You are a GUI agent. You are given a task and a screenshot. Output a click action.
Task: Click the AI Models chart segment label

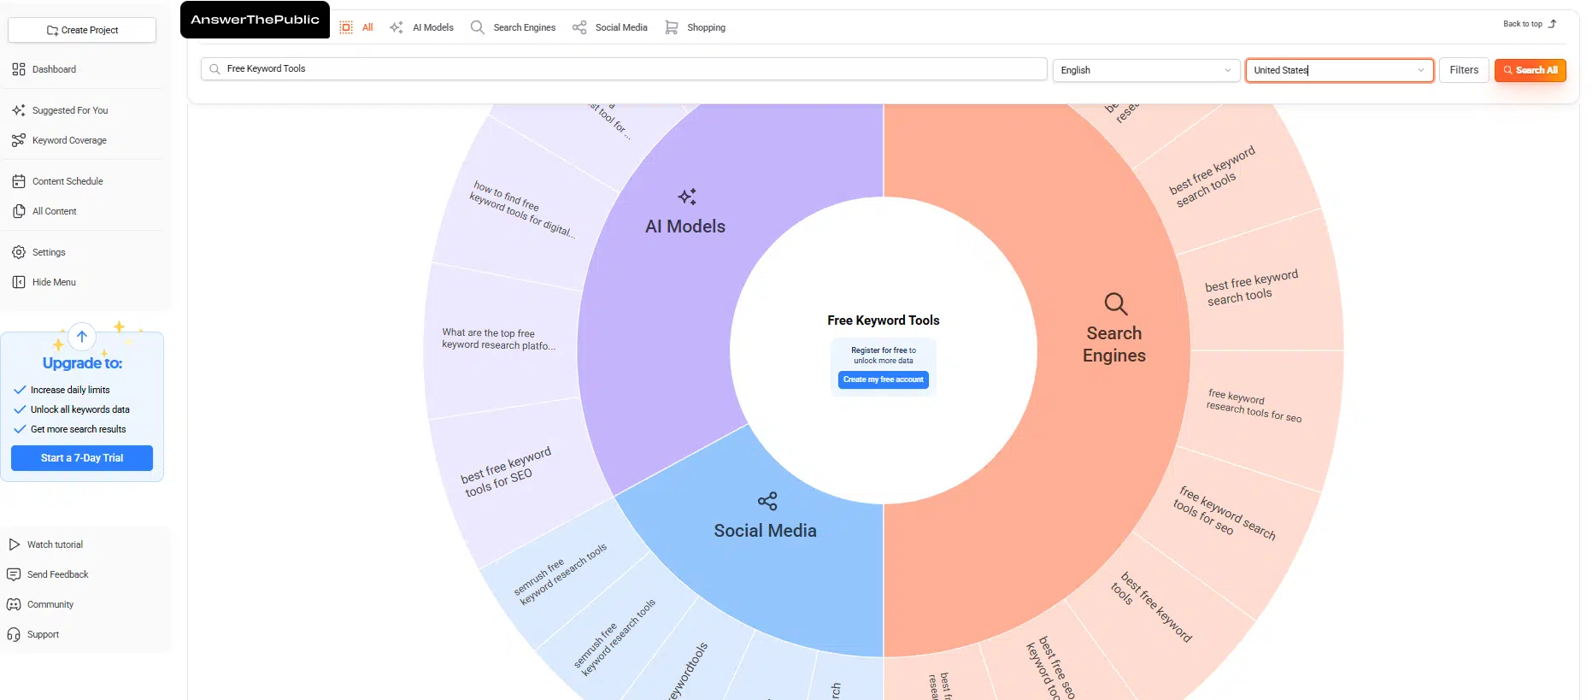685,226
